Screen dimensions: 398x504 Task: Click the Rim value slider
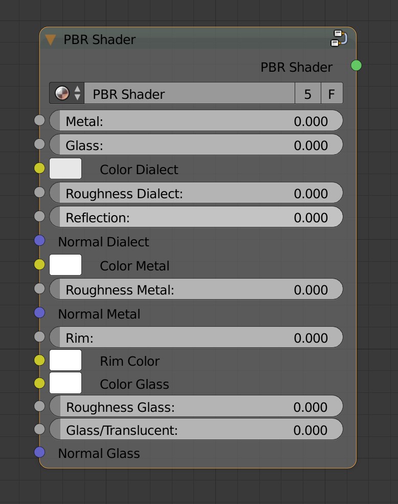(x=196, y=337)
